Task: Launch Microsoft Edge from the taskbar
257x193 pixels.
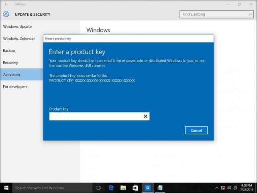Action: point(111,188)
